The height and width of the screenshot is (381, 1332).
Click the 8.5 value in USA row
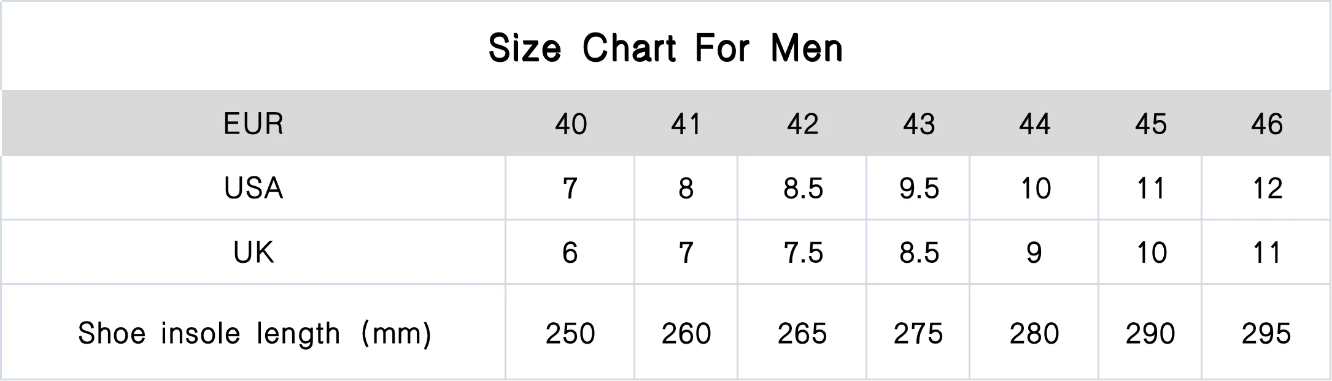tap(803, 188)
